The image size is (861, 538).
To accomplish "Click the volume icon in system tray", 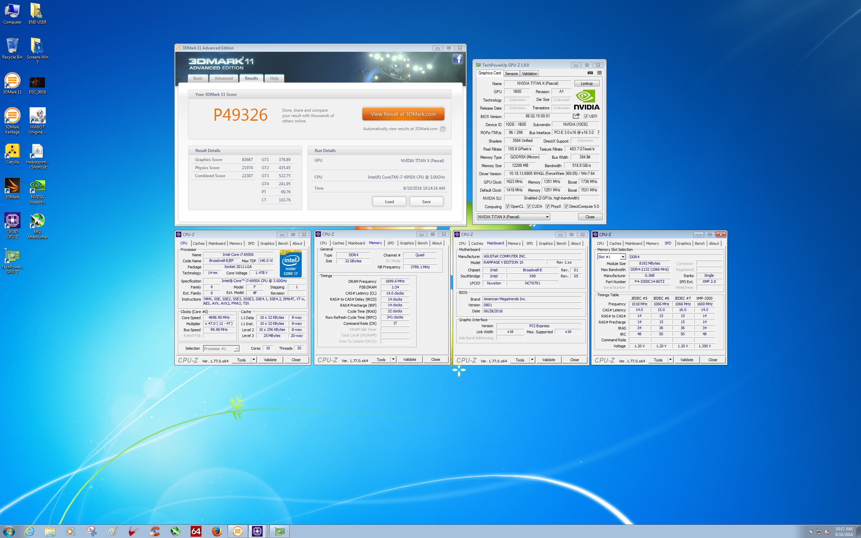I will pos(827,532).
